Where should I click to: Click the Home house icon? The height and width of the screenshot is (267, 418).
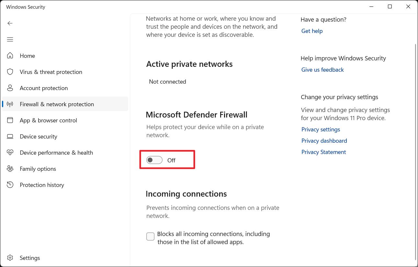coord(10,56)
